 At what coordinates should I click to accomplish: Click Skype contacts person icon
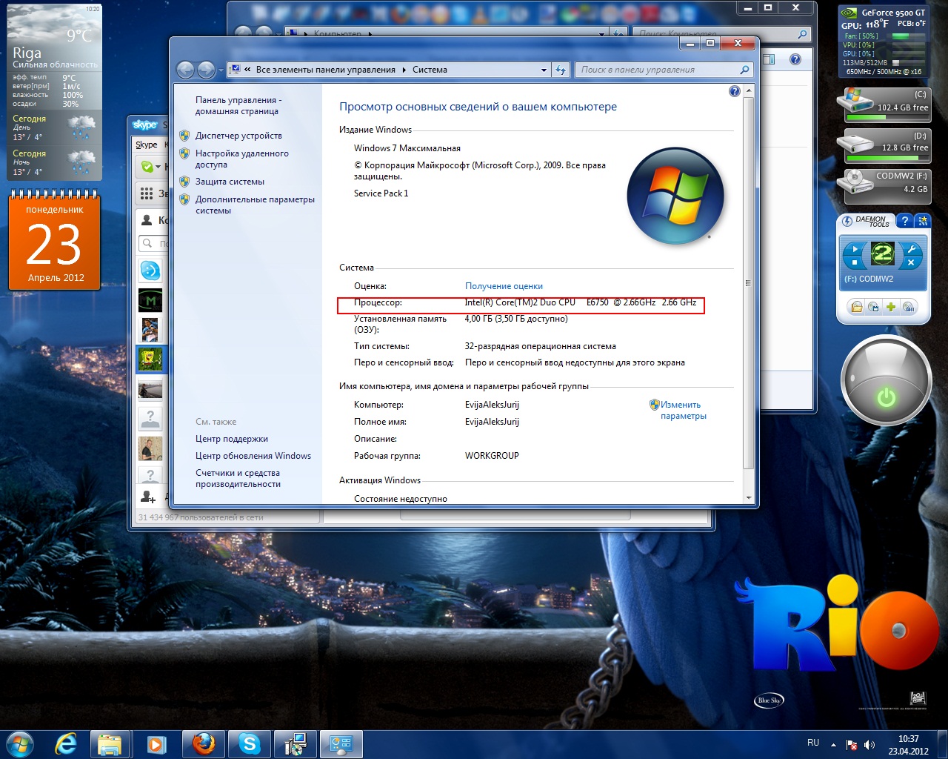tap(147, 220)
